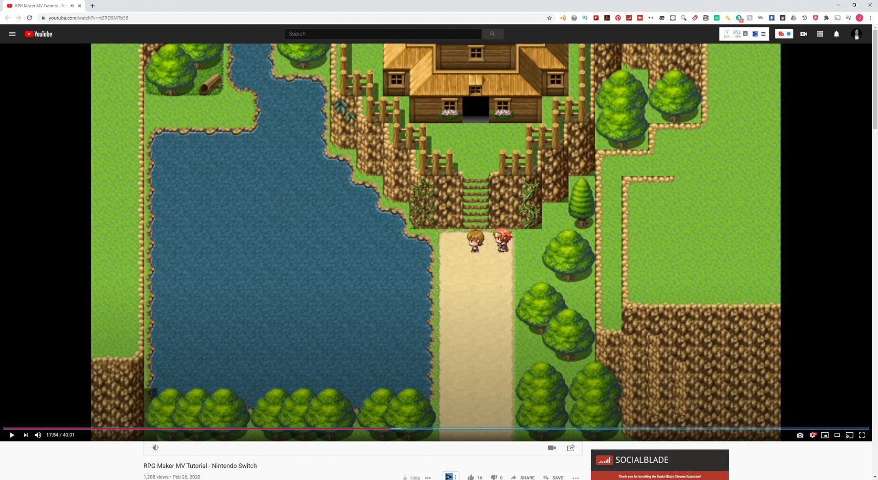
Task: Click the SHARE button
Action: point(522,478)
